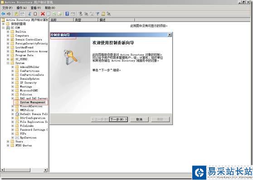This screenshot has width=253, height=180.
Task: Click the Default Domain Policy gear-folder icon
Action: [x=17, y=114]
